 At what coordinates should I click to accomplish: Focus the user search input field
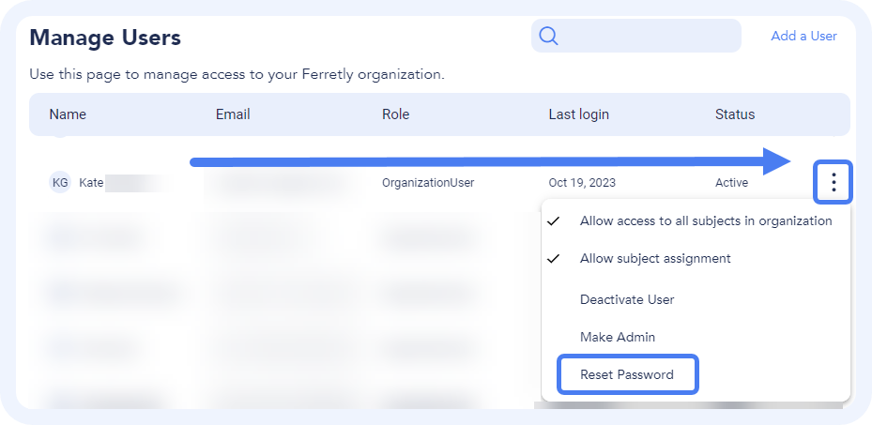point(648,37)
